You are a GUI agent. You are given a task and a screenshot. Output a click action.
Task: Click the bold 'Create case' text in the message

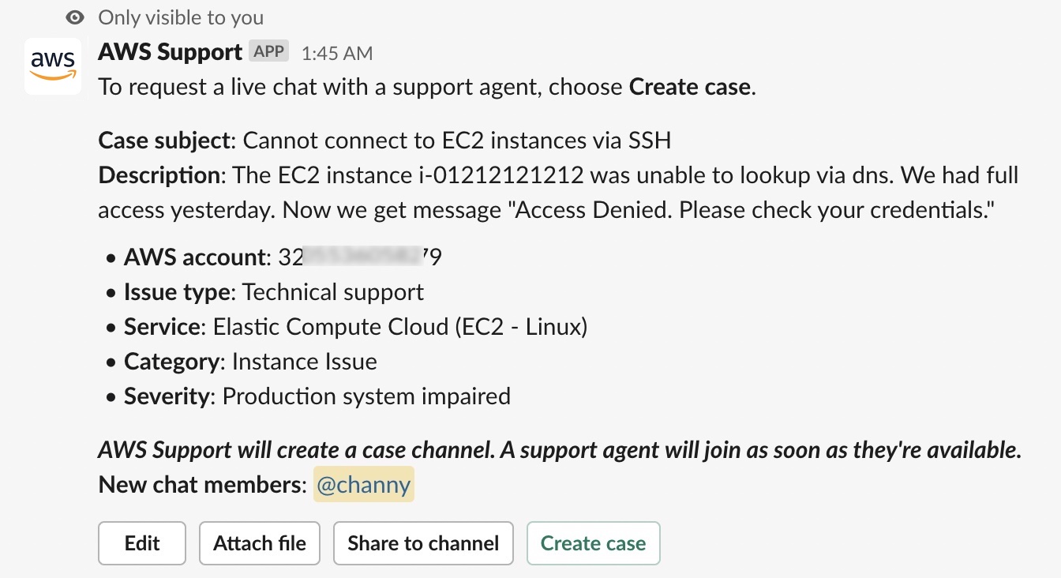click(x=689, y=87)
